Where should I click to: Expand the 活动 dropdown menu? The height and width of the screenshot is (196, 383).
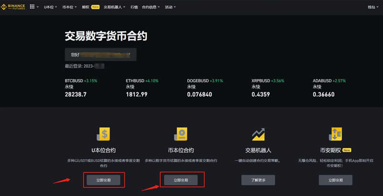coord(170,7)
